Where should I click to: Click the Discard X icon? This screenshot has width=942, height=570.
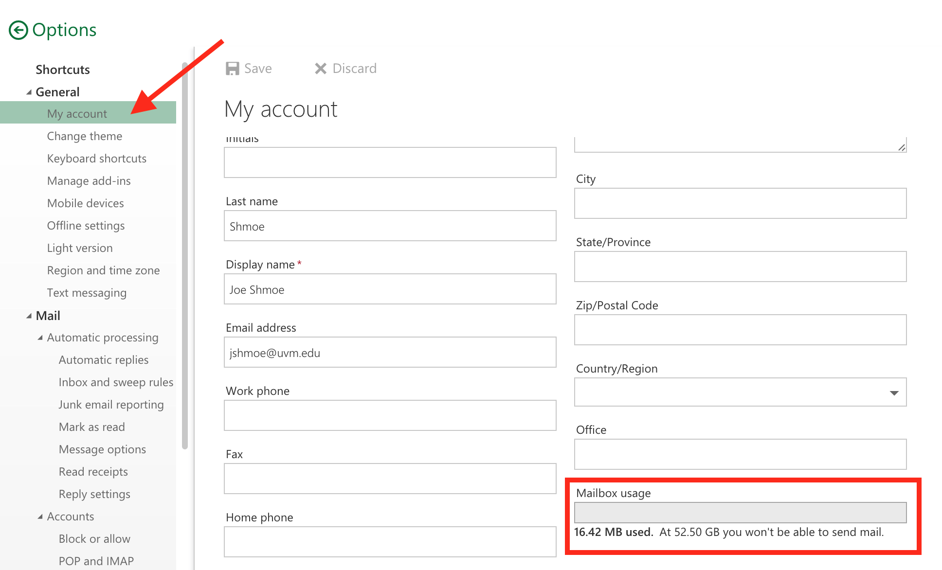pos(320,68)
